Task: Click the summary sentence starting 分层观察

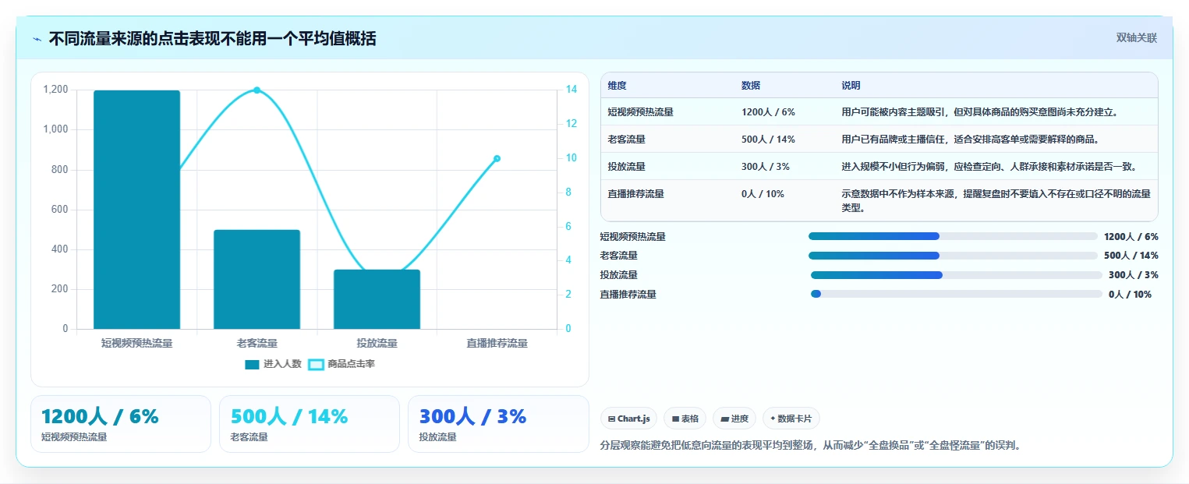Action: pos(810,446)
